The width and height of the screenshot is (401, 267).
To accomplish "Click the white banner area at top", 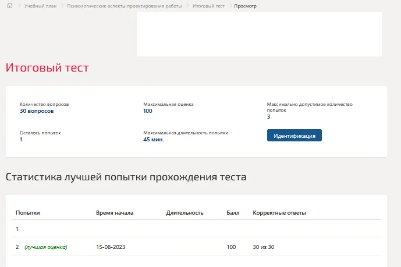I will (x=259, y=34).
